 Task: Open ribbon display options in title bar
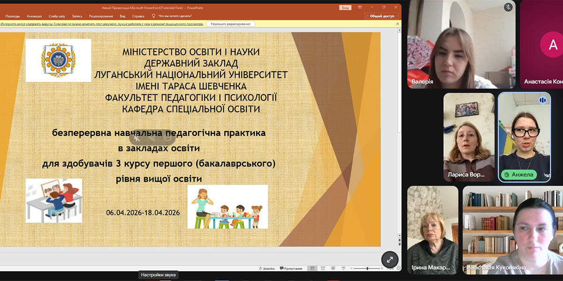[359, 7]
